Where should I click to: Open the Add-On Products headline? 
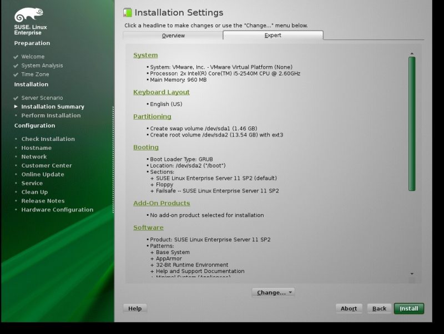[162, 203]
